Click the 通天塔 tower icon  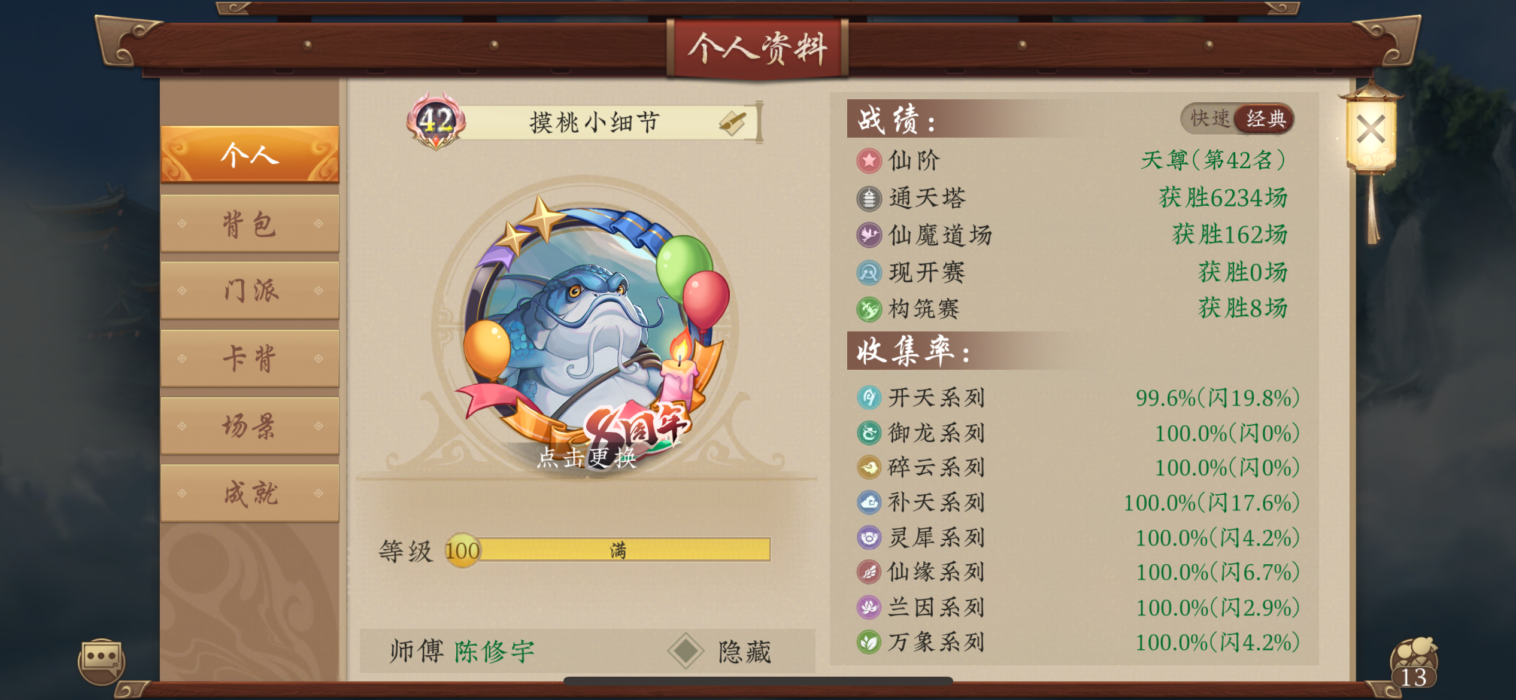(869, 199)
